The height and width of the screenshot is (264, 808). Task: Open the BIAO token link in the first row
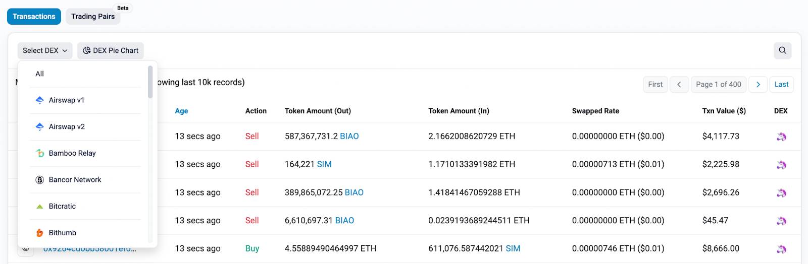(x=349, y=137)
